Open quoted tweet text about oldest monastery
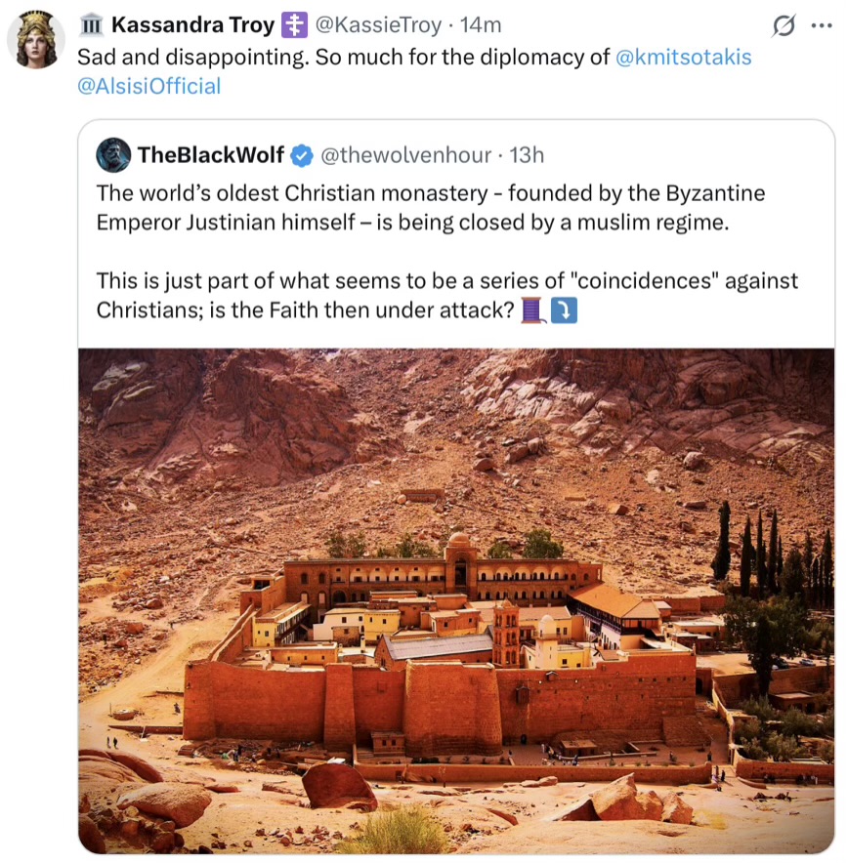Screen dimensions: 847x863 446,252
